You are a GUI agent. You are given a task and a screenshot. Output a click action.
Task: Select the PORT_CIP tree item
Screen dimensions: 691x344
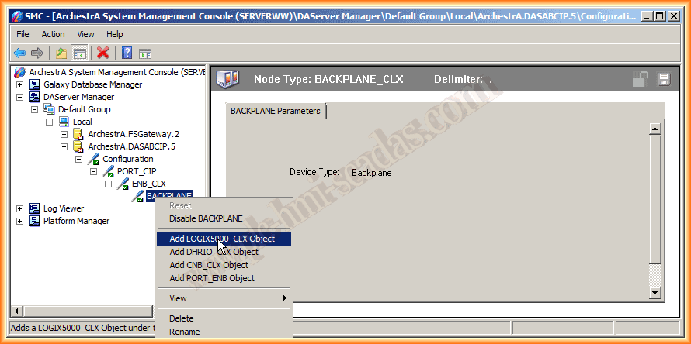pyautogui.click(x=138, y=171)
